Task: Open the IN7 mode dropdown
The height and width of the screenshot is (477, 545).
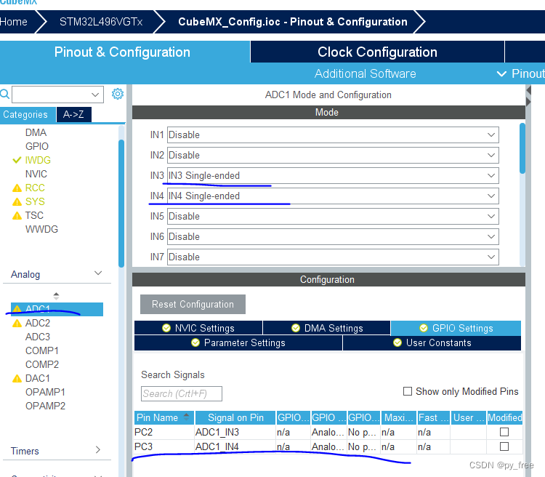Action: [x=333, y=257]
